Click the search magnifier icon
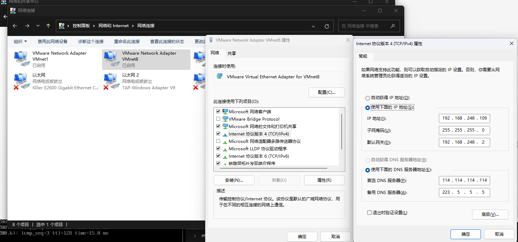518x242 pixels. (393, 26)
